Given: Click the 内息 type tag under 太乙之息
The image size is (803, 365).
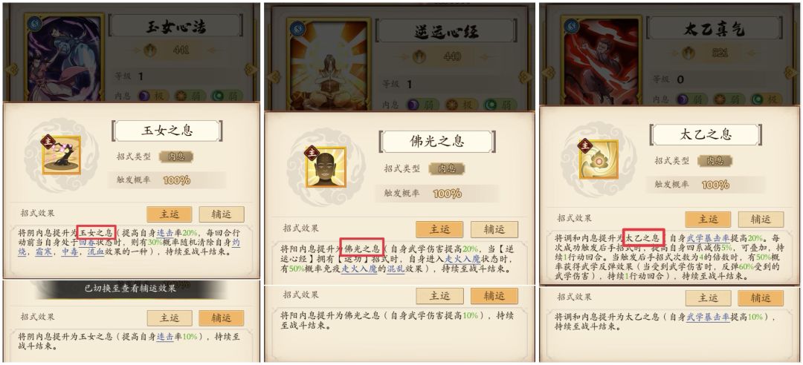Looking at the screenshot, I should pos(715,160).
